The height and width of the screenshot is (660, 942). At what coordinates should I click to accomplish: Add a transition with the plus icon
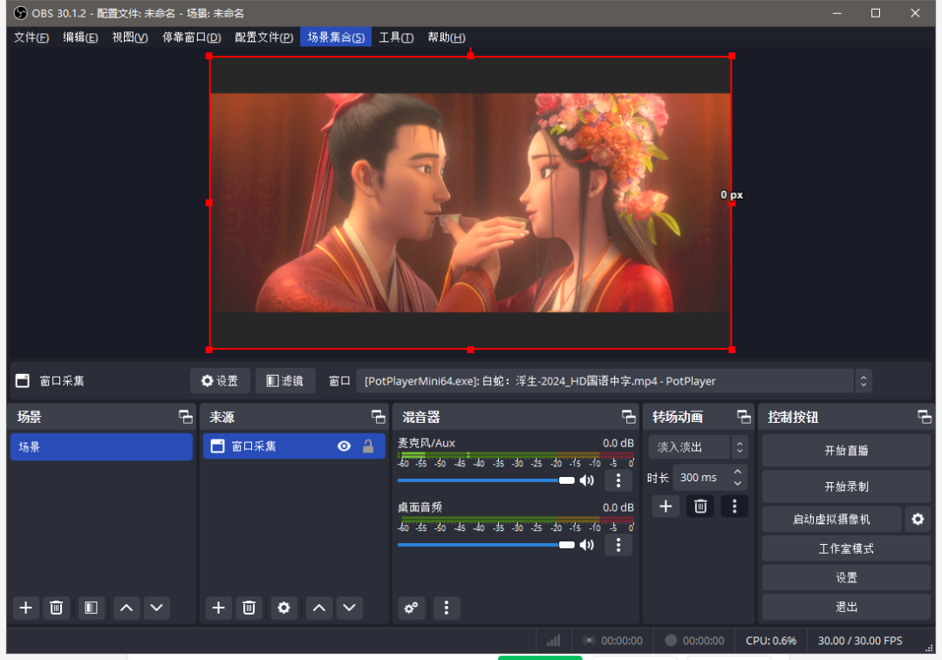click(666, 506)
